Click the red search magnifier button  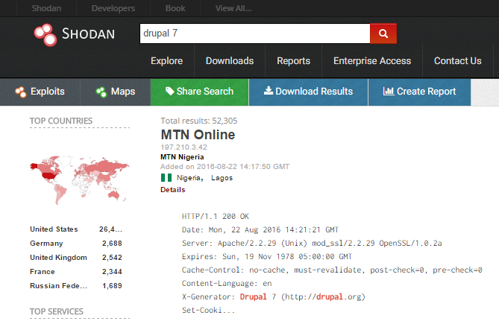click(x=383, y=34)
